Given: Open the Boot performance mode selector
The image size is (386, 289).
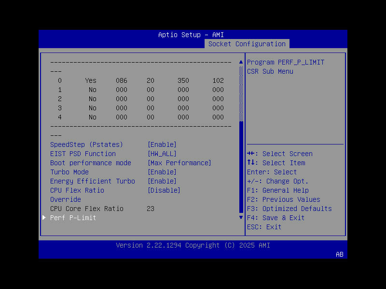Looking at the screenshot, I should coord(179,162).
